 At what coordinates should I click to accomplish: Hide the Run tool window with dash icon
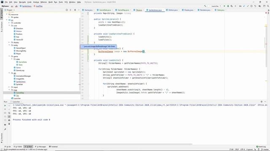coord(265,102)
